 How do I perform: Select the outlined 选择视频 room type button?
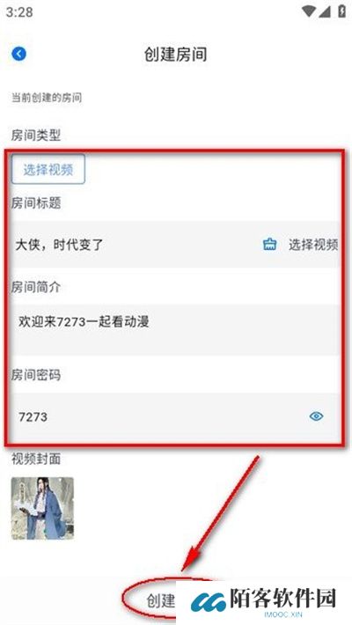[x=48, y=169]
